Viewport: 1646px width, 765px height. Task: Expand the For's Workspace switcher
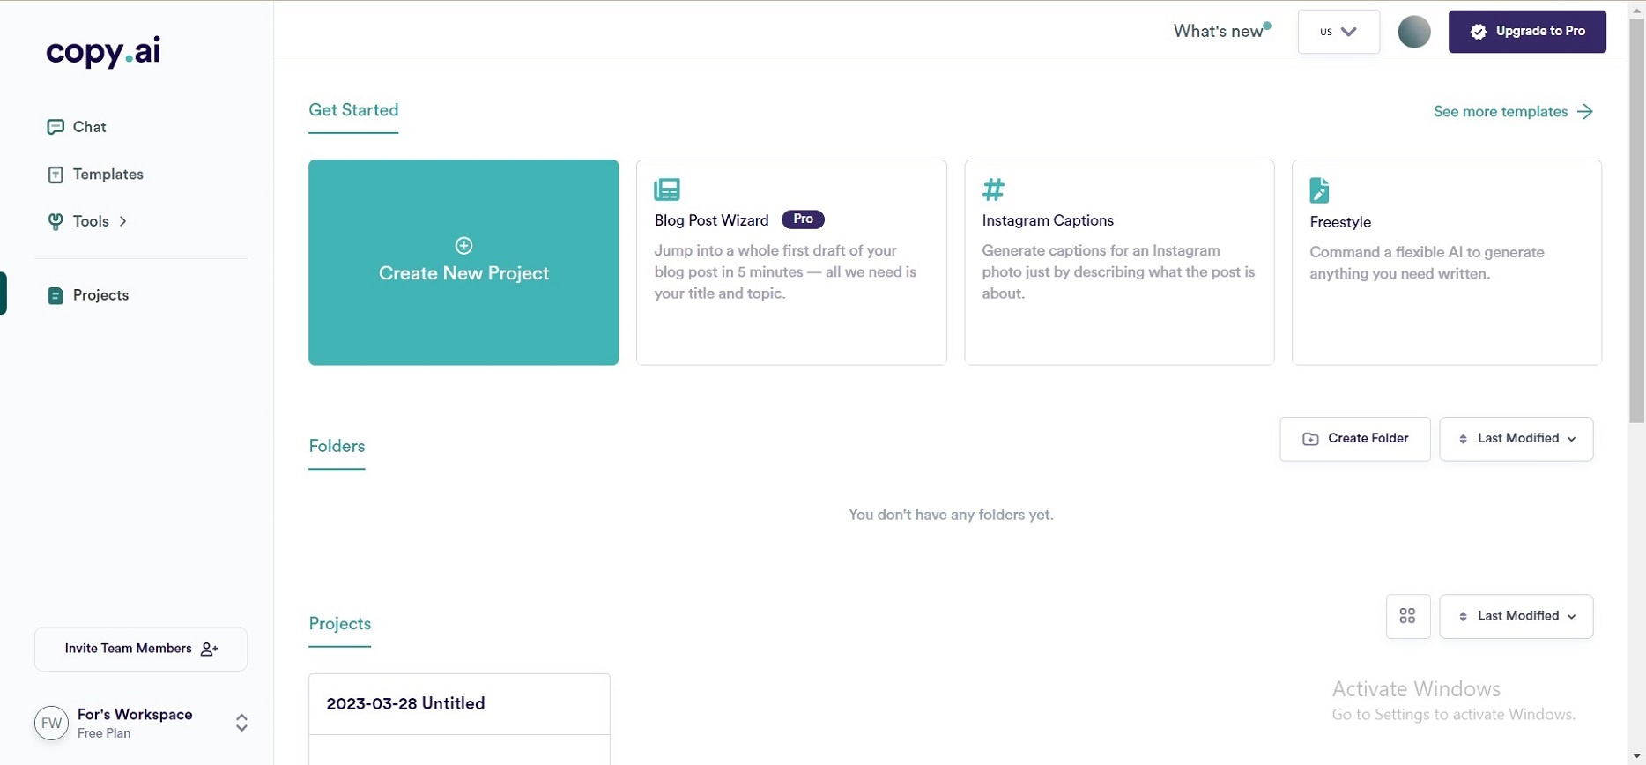(x=241, y=723)
